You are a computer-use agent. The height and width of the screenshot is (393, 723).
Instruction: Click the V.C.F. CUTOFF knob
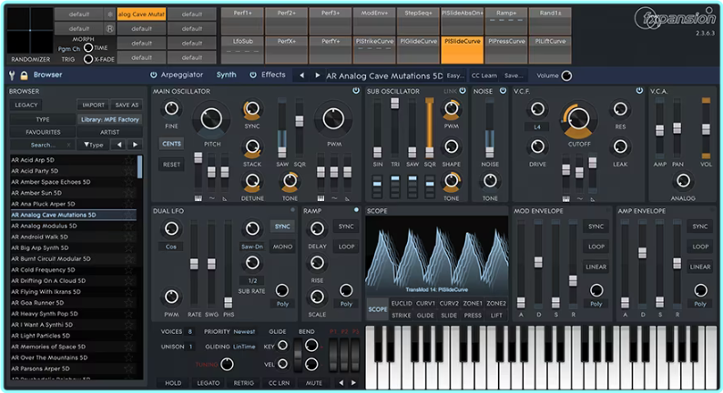[579, 120]
